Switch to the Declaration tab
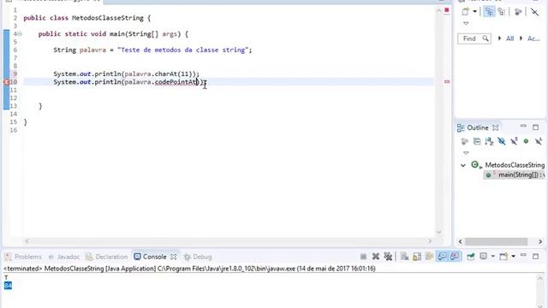Image resolution: width=548 pixels, height=308 pixels. 107,257
